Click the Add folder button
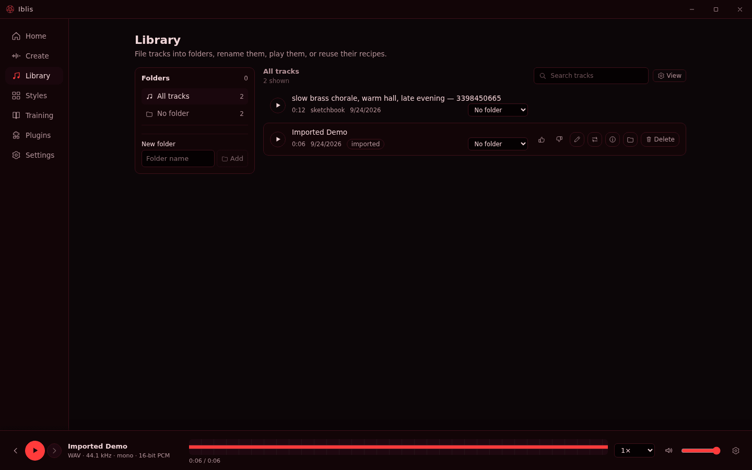 [232, 159]
